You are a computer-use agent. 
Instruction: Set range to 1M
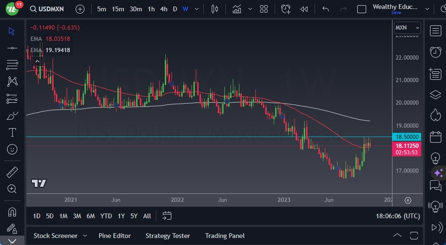63,216
